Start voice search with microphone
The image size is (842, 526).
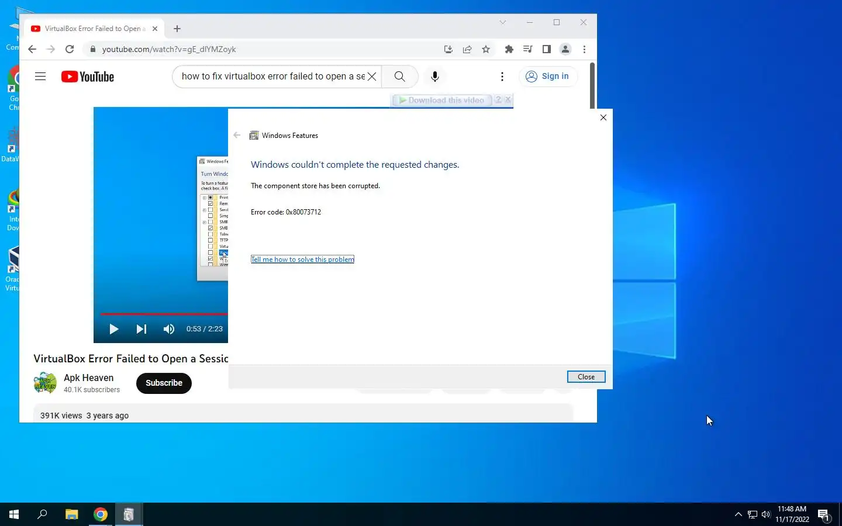pyautogui.click(x=435, y=77)
